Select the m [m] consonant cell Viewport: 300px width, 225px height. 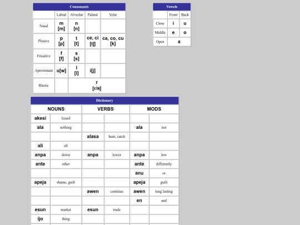[x=61, y=26]
